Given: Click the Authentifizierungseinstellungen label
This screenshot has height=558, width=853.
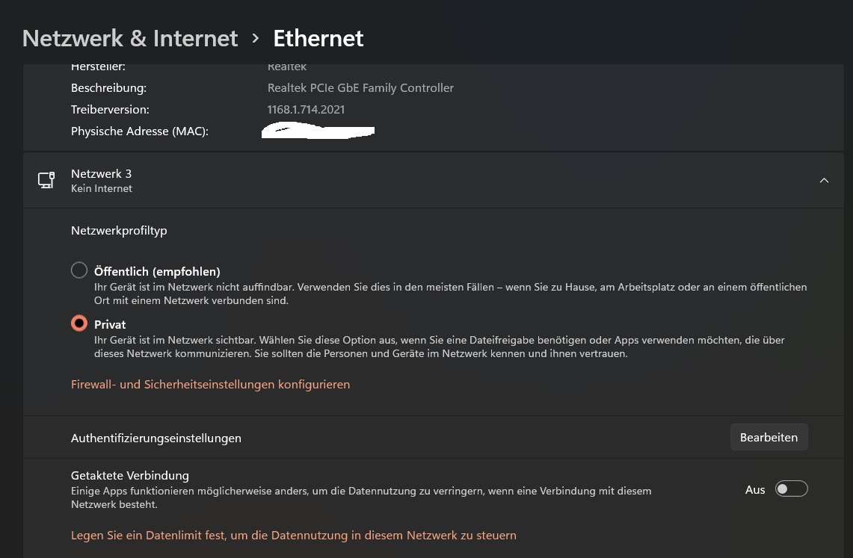Looking at the screenshot, I should point(155,438).
